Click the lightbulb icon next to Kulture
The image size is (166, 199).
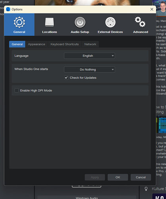pos(146,189)
